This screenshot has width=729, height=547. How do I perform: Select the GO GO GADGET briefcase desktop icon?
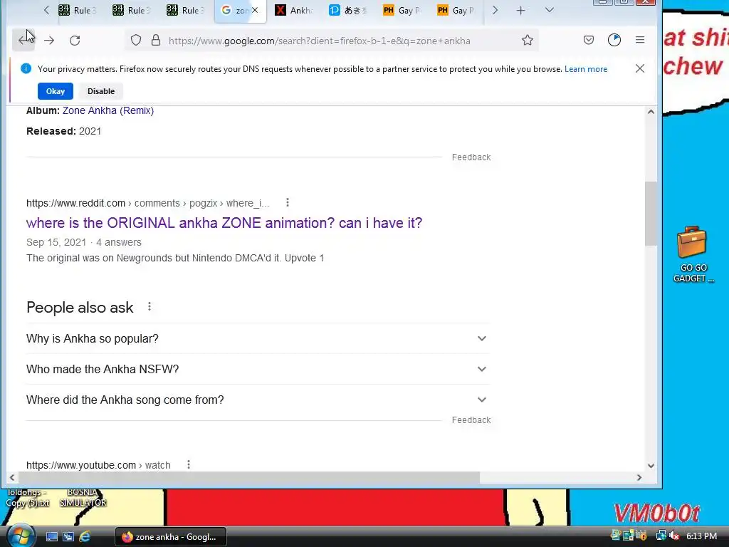(x=693, y=254)
